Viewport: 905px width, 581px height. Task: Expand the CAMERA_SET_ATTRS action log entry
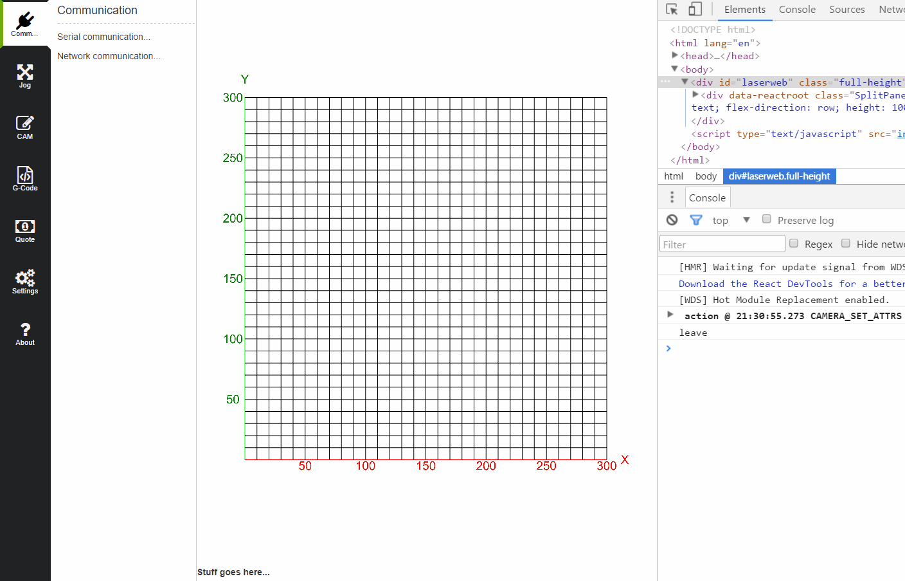tap(670, 315)
